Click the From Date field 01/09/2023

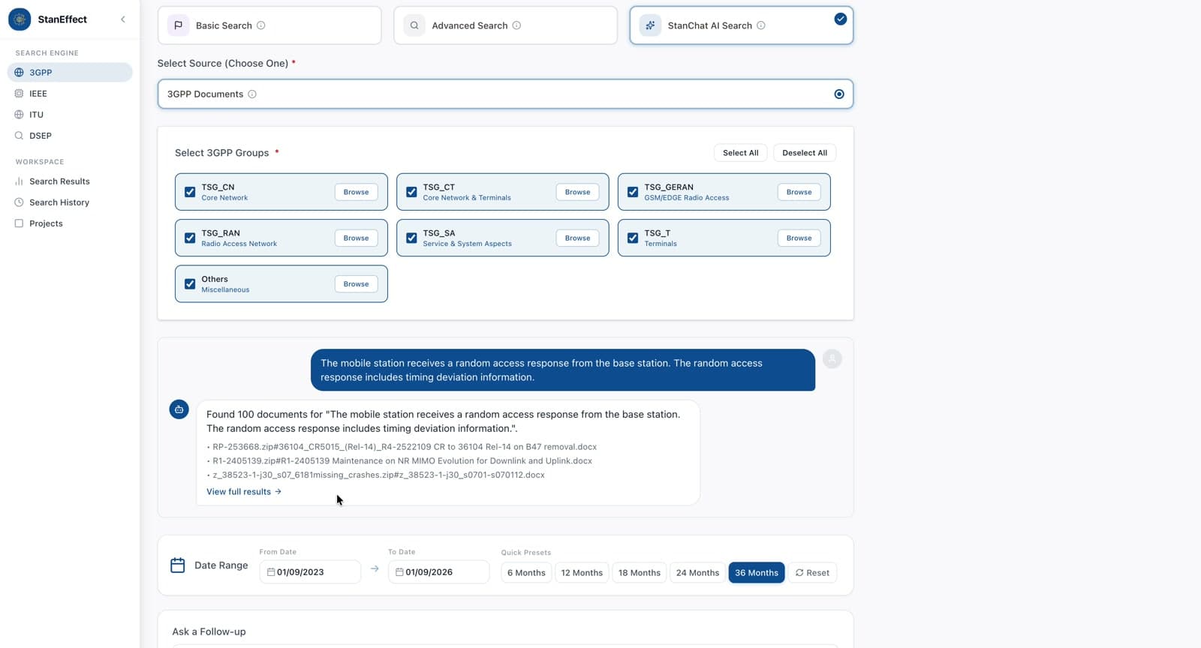[310, 572]
